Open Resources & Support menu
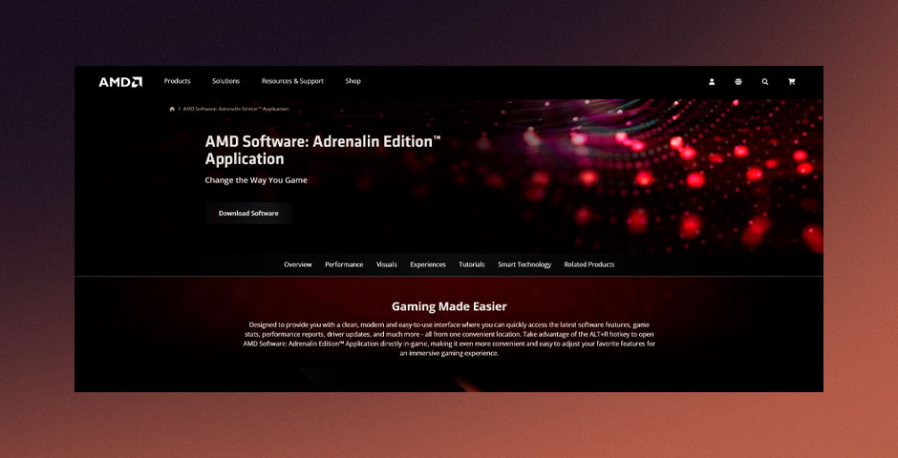 tap(292, 81)
